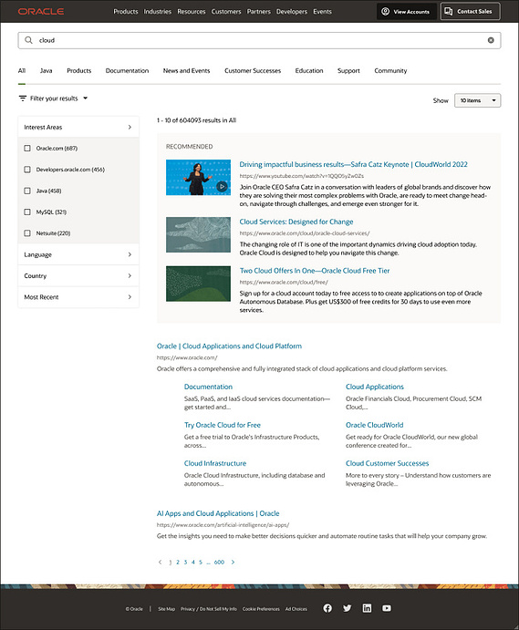519x630 pixels.
Task: Click the filter lines icon
Action: (x=23, y=98)
